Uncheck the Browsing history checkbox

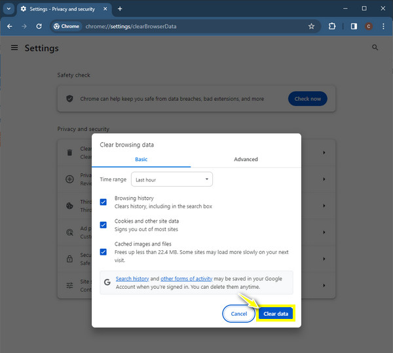[103, 202]
